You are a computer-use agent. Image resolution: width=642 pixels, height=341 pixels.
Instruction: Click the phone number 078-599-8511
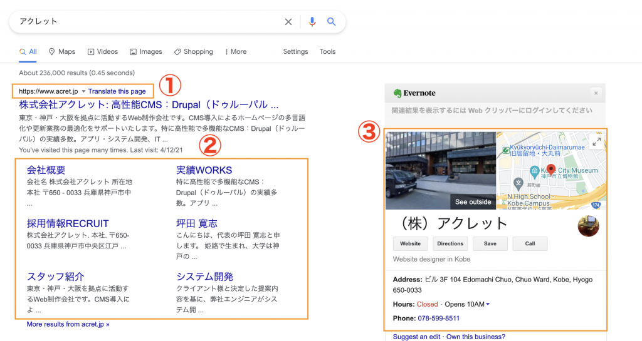coord(438,318)
